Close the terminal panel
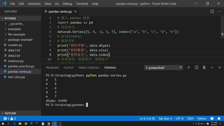This screenshot has height=126, width=224. point(219,68)
